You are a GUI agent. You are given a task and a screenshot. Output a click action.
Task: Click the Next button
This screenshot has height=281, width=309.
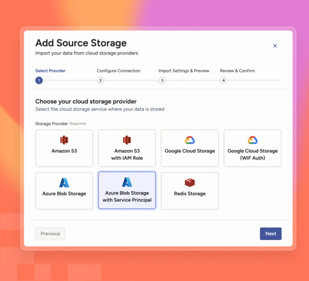(x=270, y=234)
